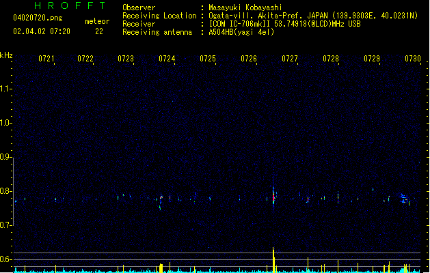
Task: Click the 0727 time marker
Action: pos(290,59)
